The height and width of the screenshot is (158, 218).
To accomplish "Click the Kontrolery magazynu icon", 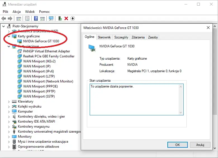I will pyautogui.click(x=14, y=127).
